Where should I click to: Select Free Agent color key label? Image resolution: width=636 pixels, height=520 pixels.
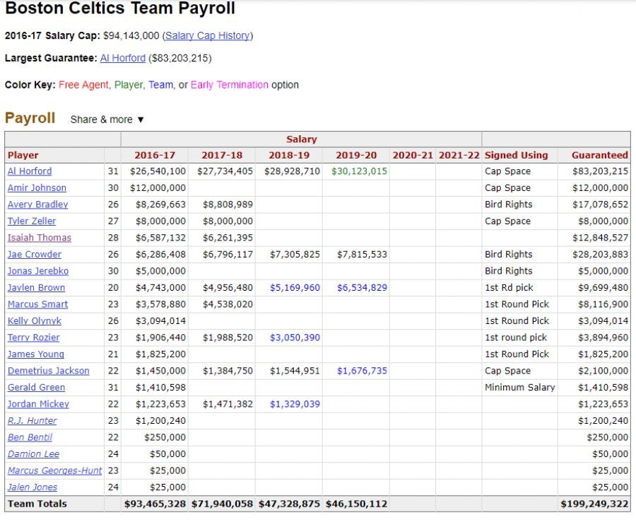click(x=83, y=85)
